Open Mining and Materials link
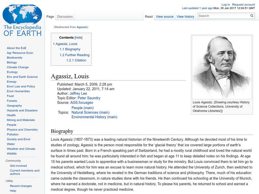This screenshot has width=259, height=194. (21, 120)
